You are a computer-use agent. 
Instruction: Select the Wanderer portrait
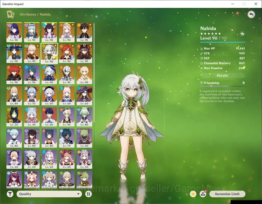pyautogui.click(x=14, y=53)
